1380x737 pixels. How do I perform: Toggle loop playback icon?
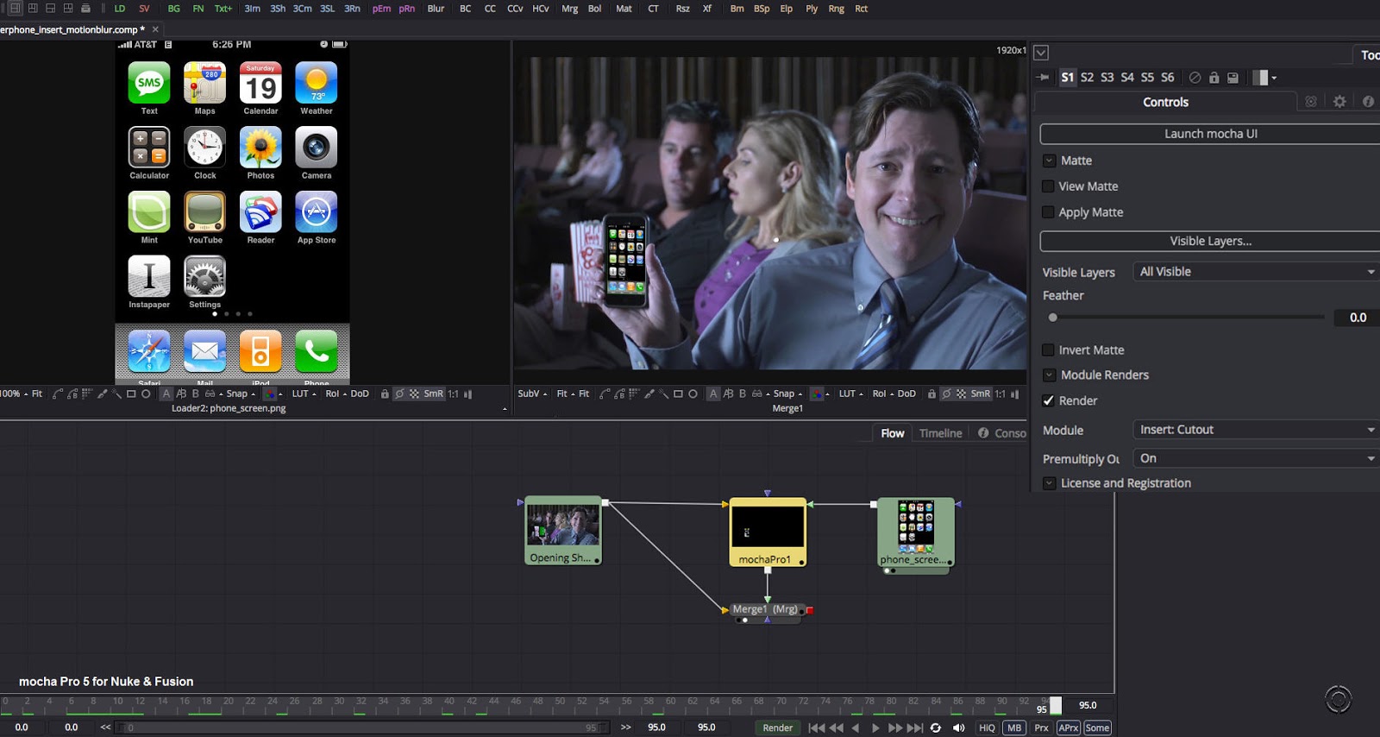click(936, 728)
